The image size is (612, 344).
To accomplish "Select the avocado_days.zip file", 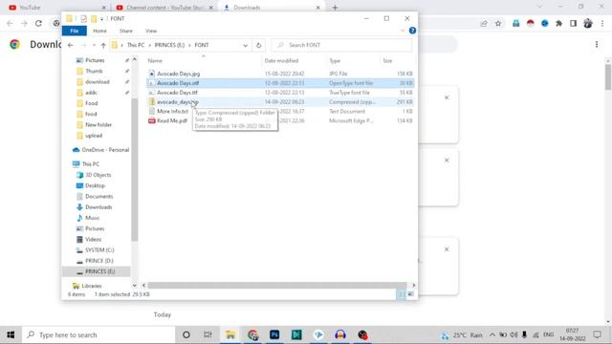I will tap(178, 102).
